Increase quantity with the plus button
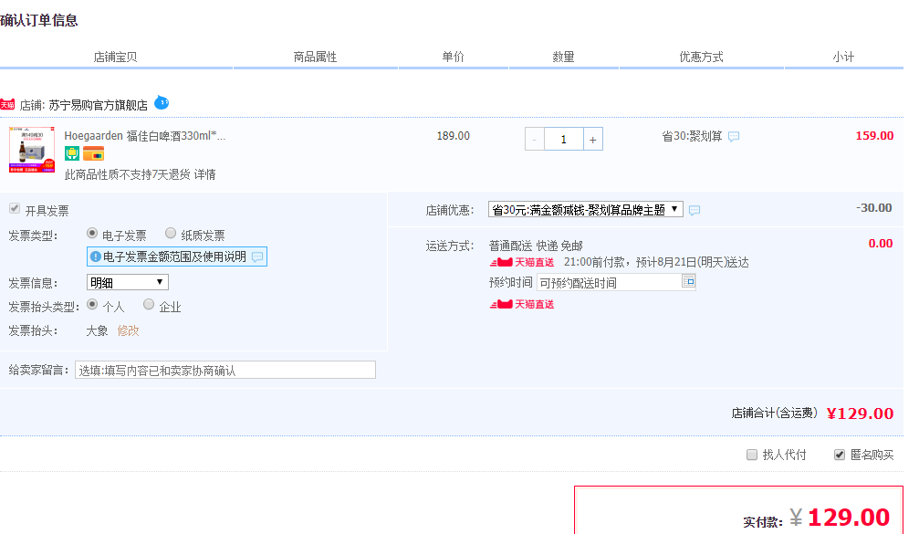The image size is (919, 534). pos(593,140)
